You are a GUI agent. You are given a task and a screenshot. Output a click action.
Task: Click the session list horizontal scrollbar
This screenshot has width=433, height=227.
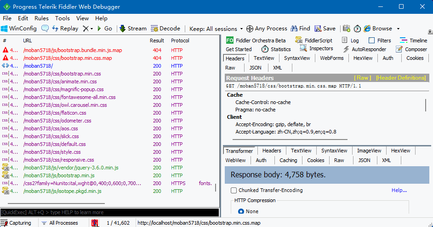tap(56, 204)
